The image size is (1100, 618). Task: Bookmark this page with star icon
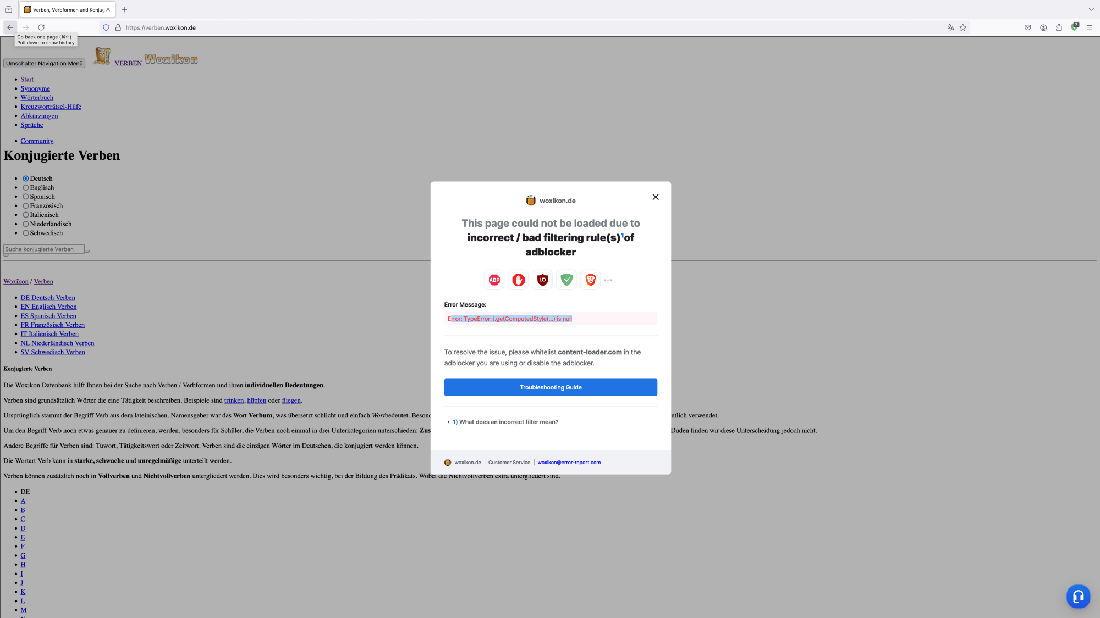click(963, 27)
